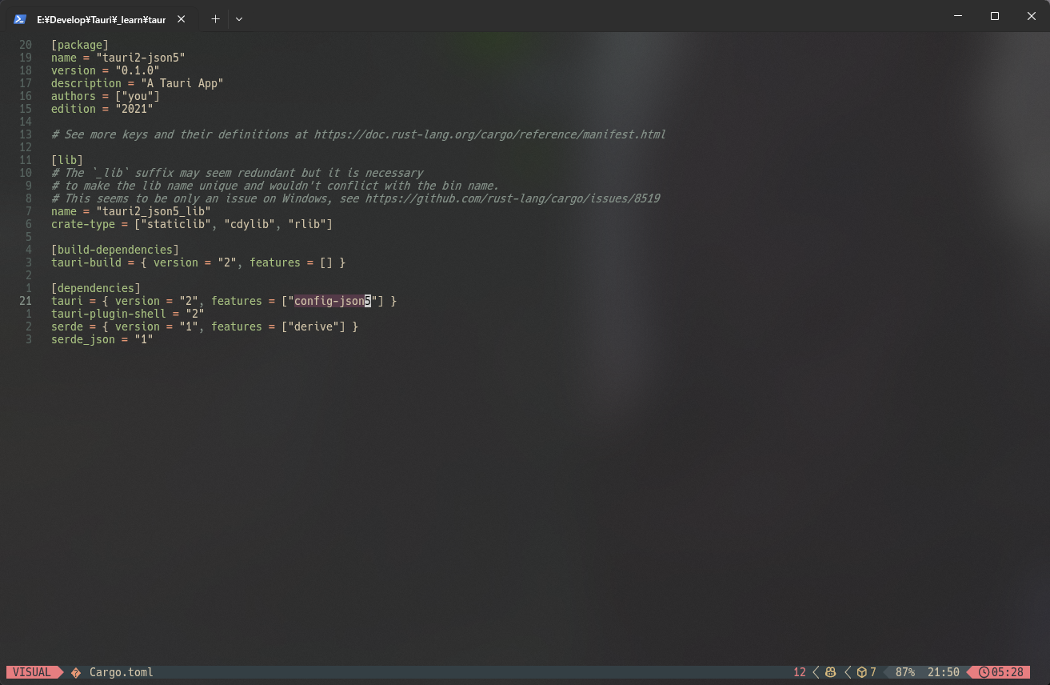Click the line number 20 in the gutter
This screenshot has height=685, width=1050.
pos(26,45)
